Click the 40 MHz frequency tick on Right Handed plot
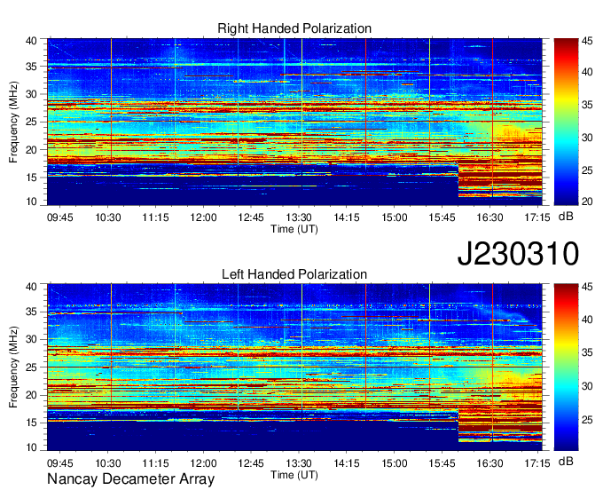This screenshot has width=603, height=490. tap(31, 41)
